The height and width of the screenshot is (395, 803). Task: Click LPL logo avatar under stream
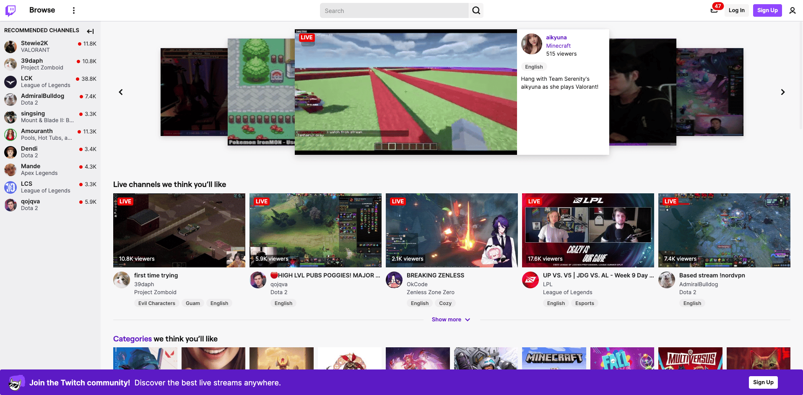tap(530, 280)
